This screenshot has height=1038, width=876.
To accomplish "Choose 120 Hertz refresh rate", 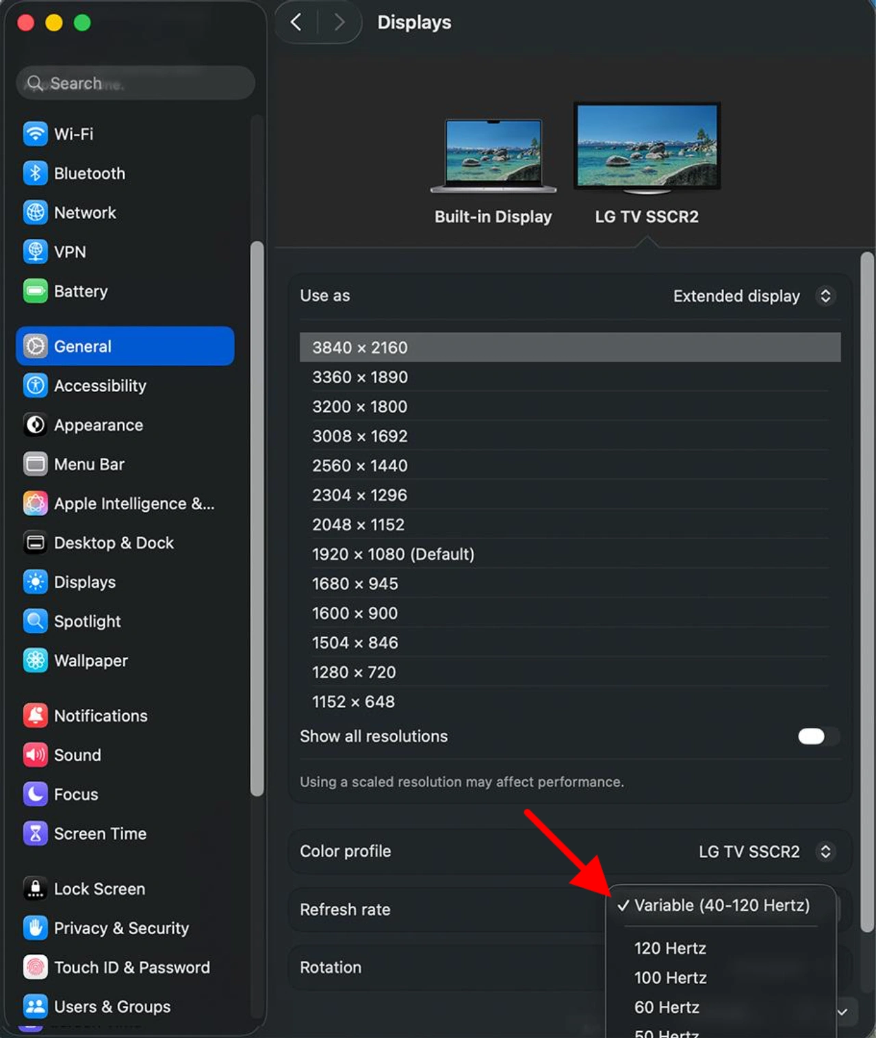I will tap(669, 948).
